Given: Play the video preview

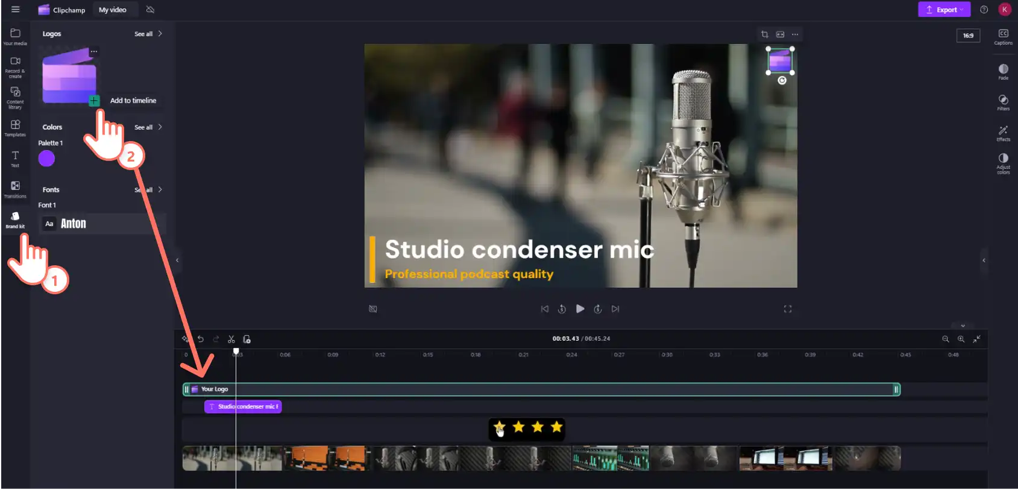Looking at the screenshot, I should coord(580,309).
